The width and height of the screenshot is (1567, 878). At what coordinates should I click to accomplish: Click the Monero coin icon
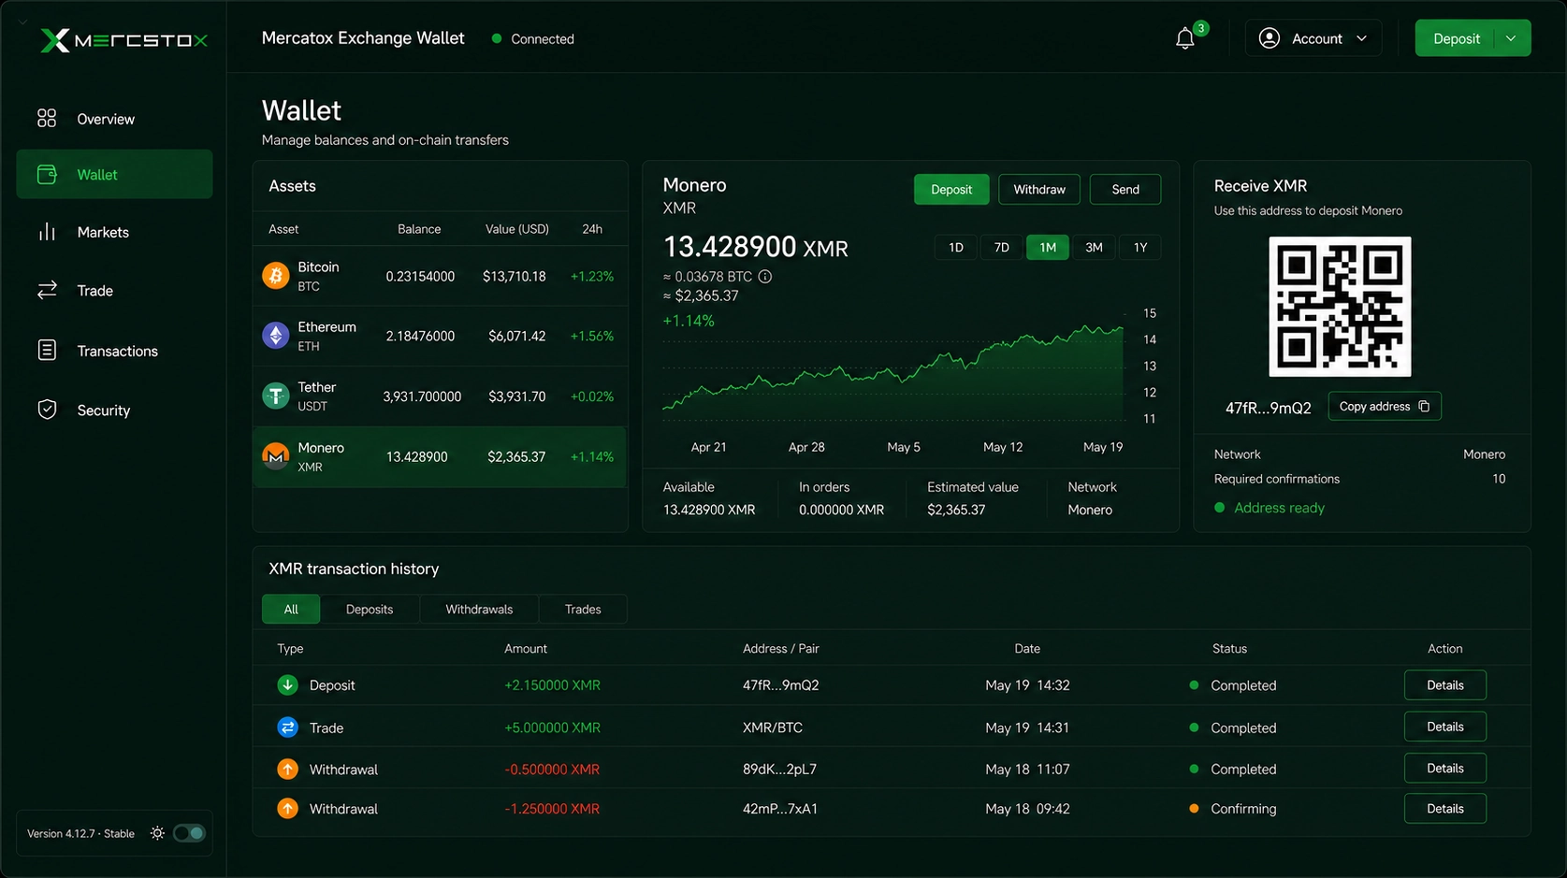(276, 456)
